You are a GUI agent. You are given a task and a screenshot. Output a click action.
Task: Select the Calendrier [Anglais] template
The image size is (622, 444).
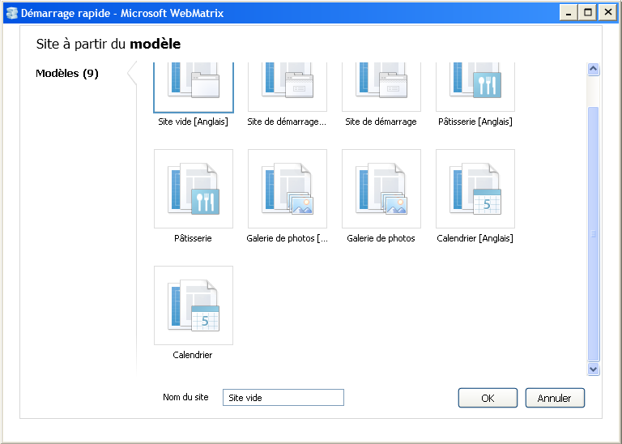[x=475, y=190]
